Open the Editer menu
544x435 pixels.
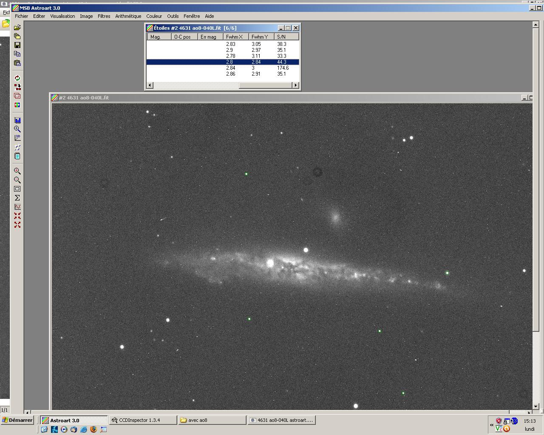(x=39, y=16)
